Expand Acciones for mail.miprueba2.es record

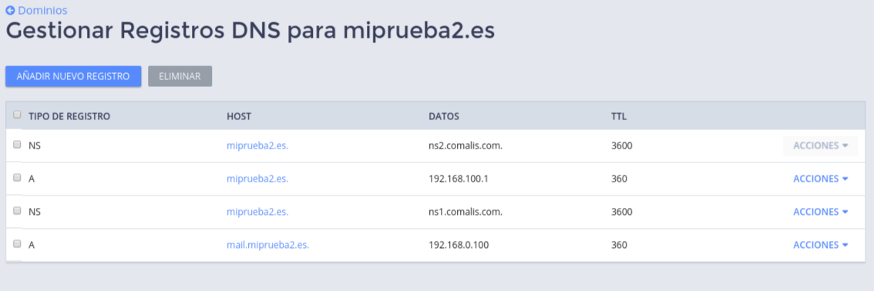820,245
